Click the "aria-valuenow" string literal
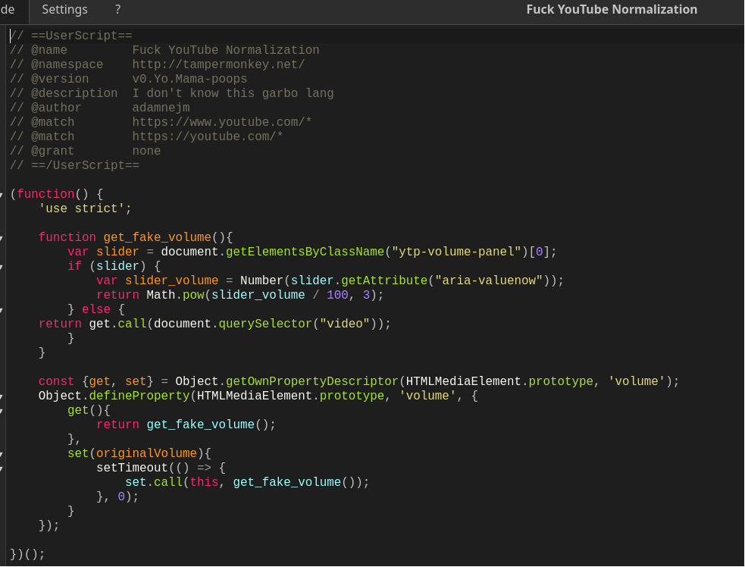 pyautogui.click(x=489, y=281)
